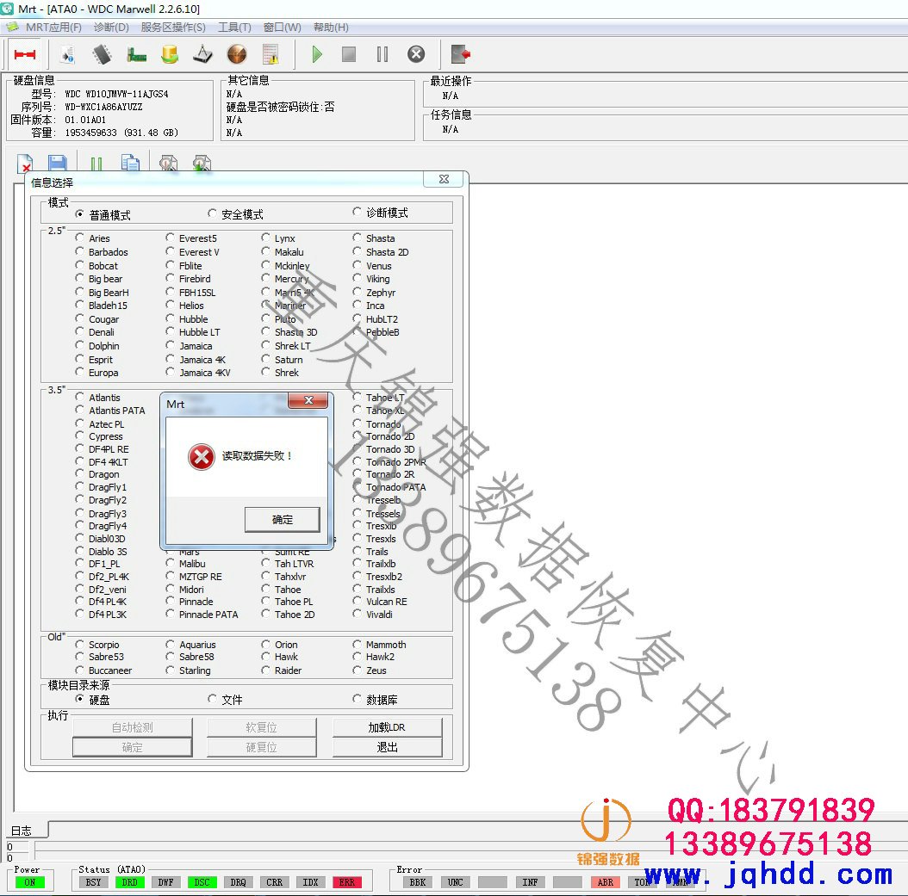Viewport: 908px width, 896px height.
Task: Click the yellow database download toolbar icon
Action: pos(170,54)
